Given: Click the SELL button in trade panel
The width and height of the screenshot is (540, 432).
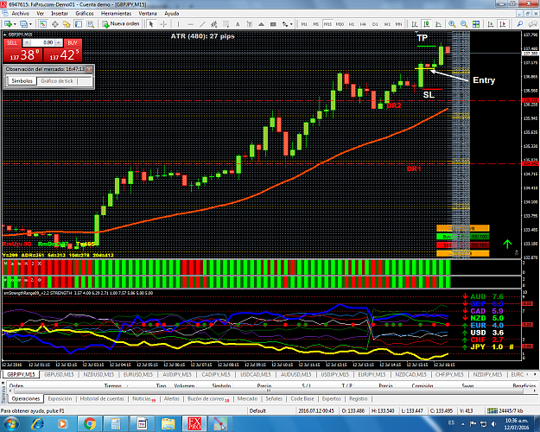Looking at the screenshot, I should coord(12,42).
